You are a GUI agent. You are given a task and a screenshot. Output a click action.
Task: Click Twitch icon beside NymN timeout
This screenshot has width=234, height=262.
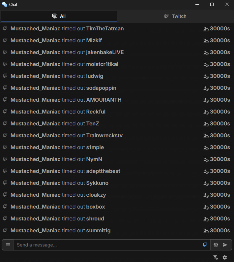(5, 159)
